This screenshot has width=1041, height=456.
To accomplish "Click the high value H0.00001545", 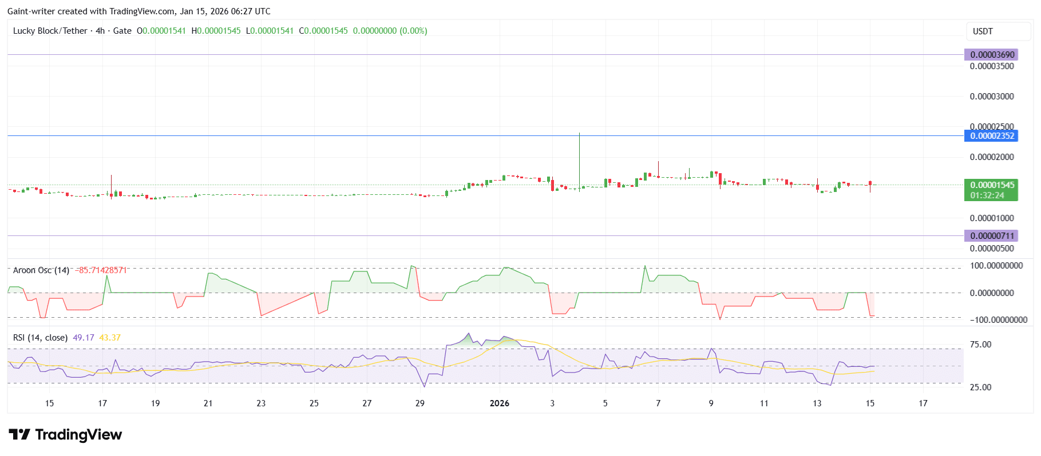I will click(x=216, y=31).
